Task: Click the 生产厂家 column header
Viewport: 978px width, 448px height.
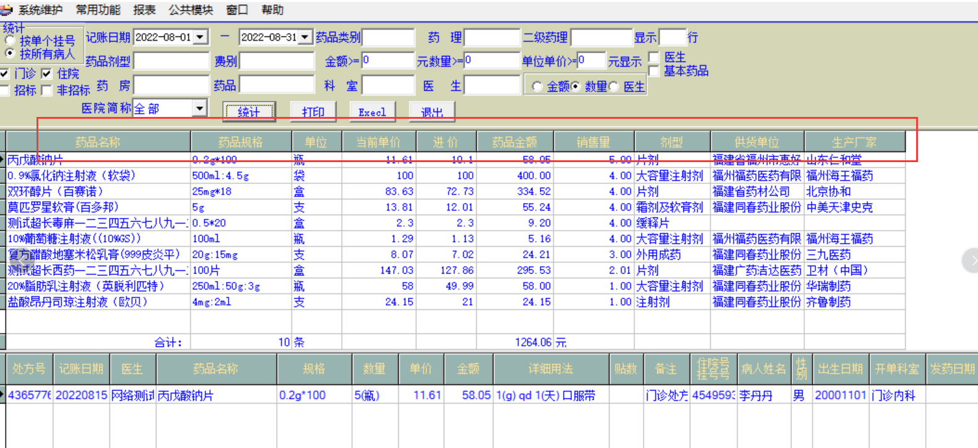Action: tap(855, 142)
